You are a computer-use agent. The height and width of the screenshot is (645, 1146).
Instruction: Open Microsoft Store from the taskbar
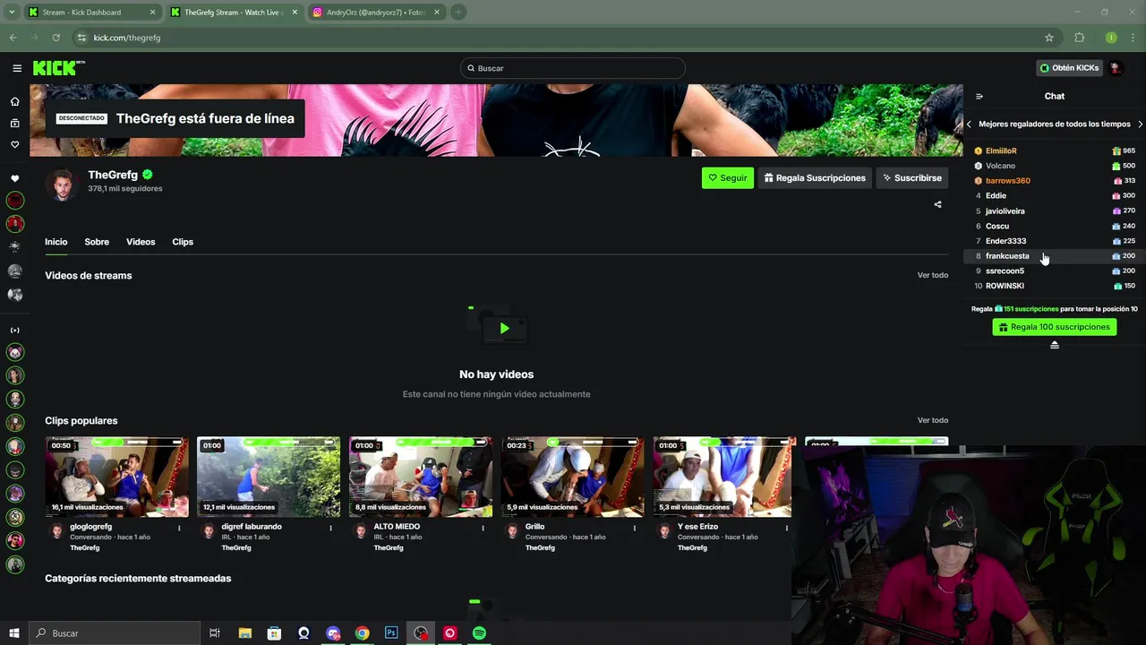(274, 633)
